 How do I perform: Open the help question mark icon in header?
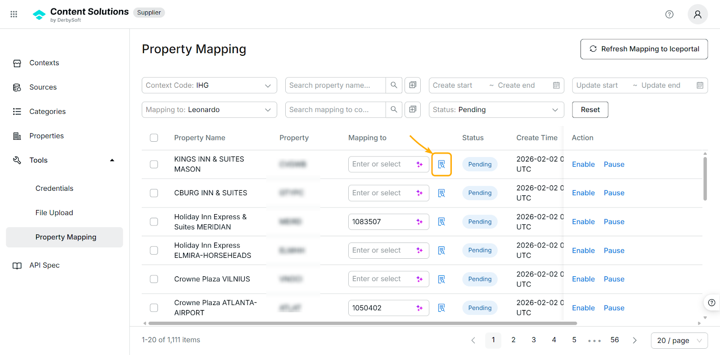tap(669, 14)
